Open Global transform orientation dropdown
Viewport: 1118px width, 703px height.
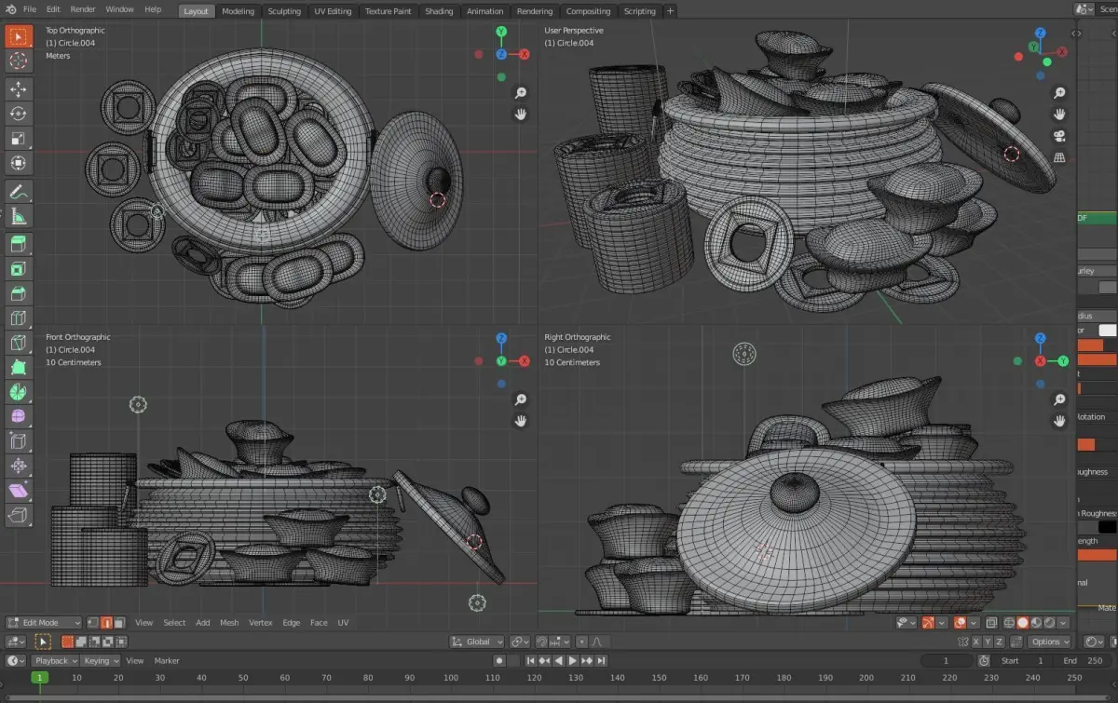coord(478,642)
